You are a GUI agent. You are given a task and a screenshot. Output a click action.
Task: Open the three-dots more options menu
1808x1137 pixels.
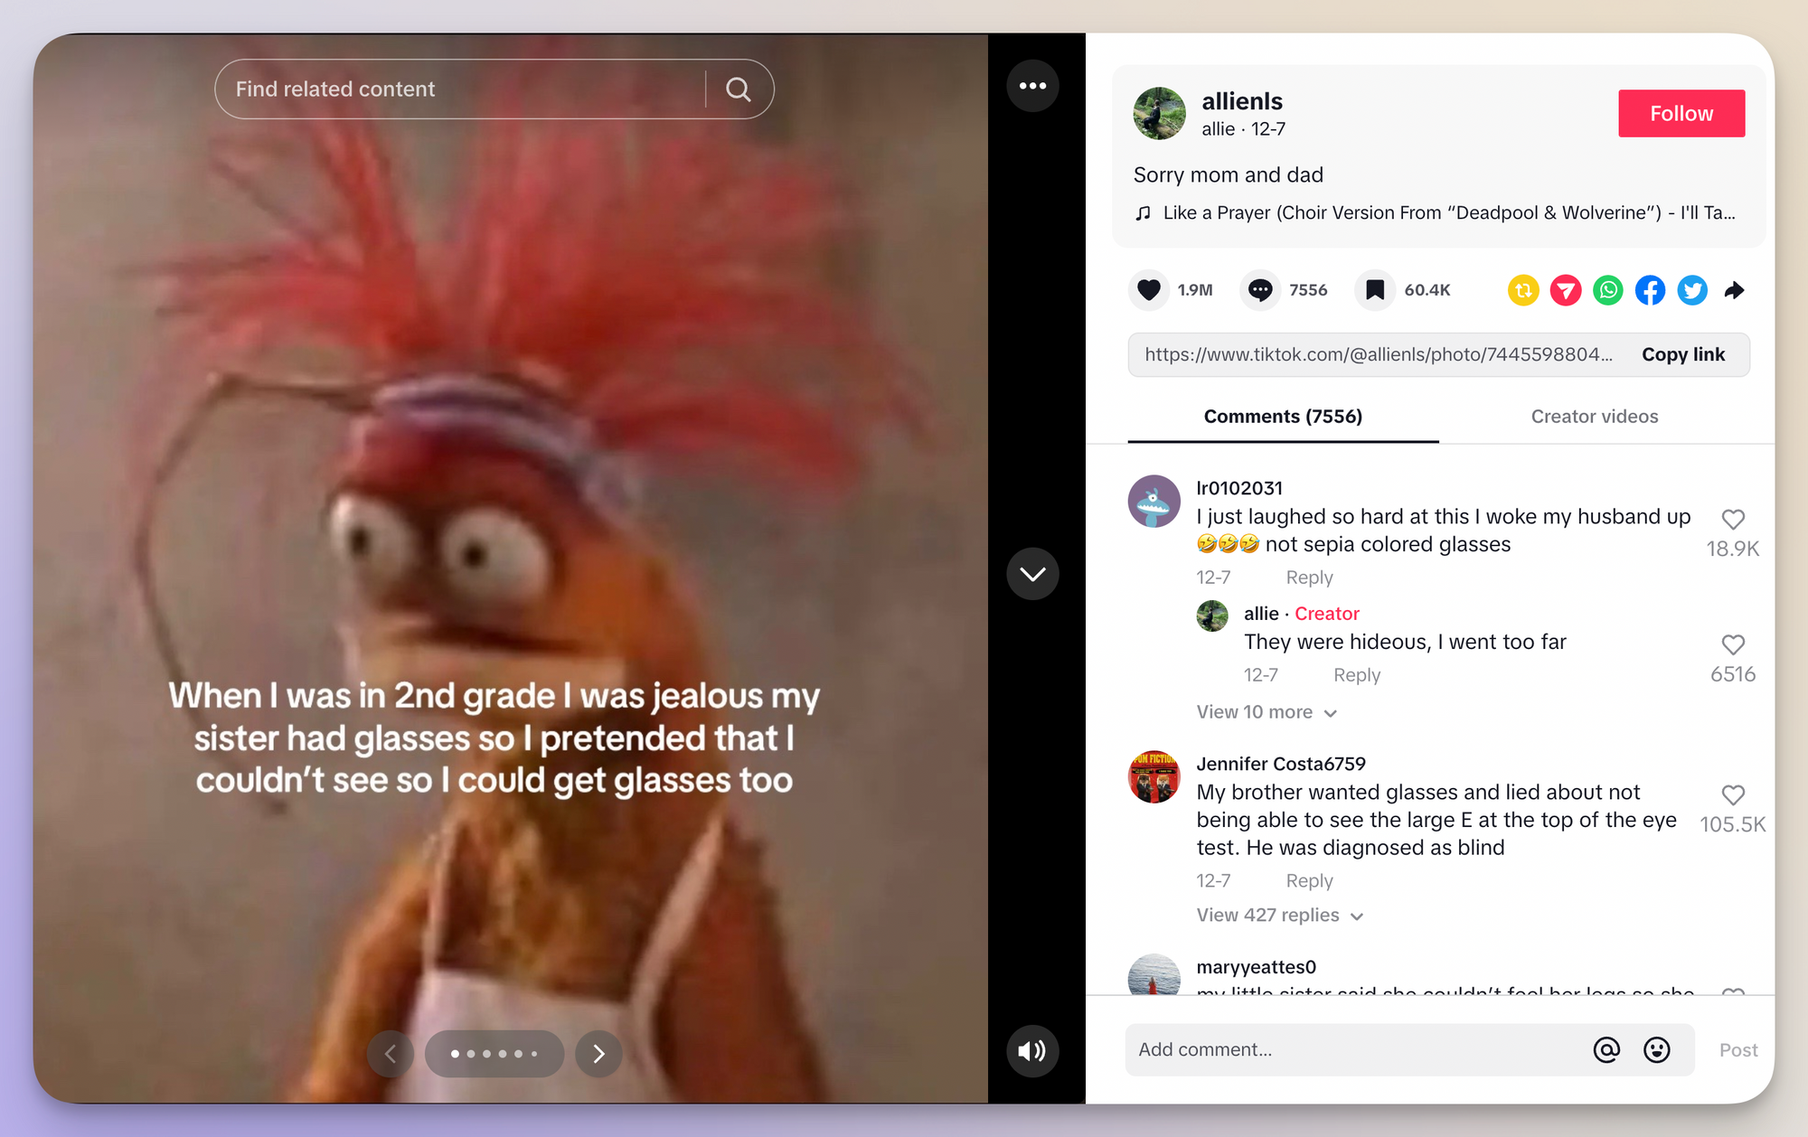pyautogui.click(x=1032, y=86)
